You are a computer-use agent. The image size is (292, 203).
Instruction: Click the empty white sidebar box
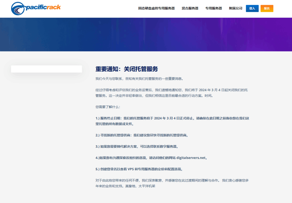click(46, 69)
